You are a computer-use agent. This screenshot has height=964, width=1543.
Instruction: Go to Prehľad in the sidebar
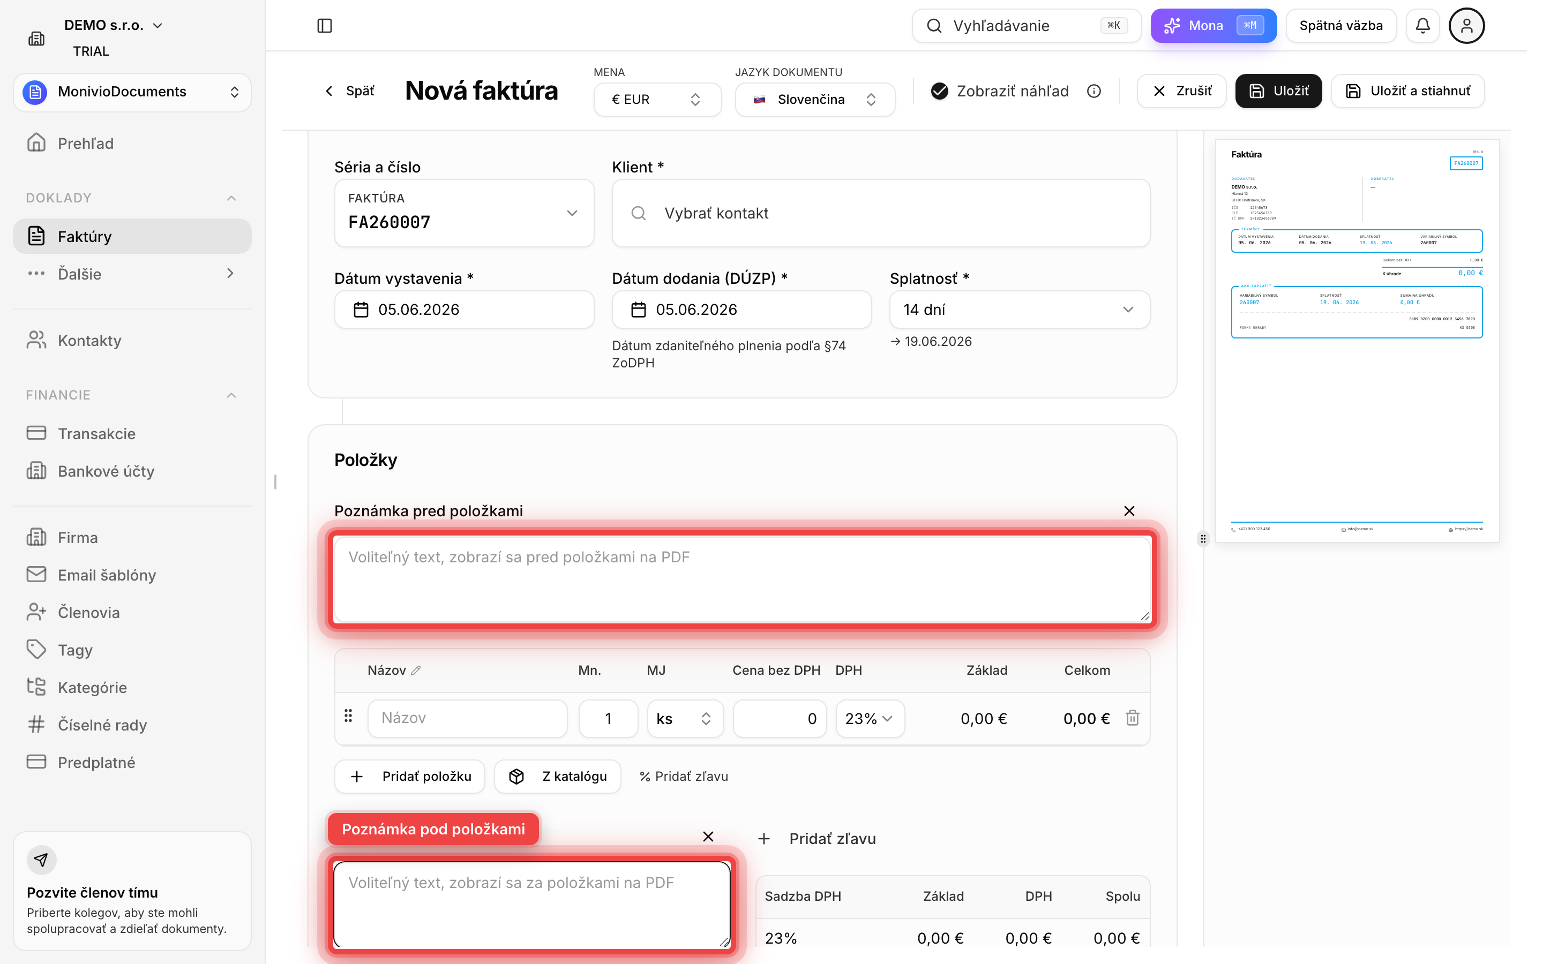132,144
